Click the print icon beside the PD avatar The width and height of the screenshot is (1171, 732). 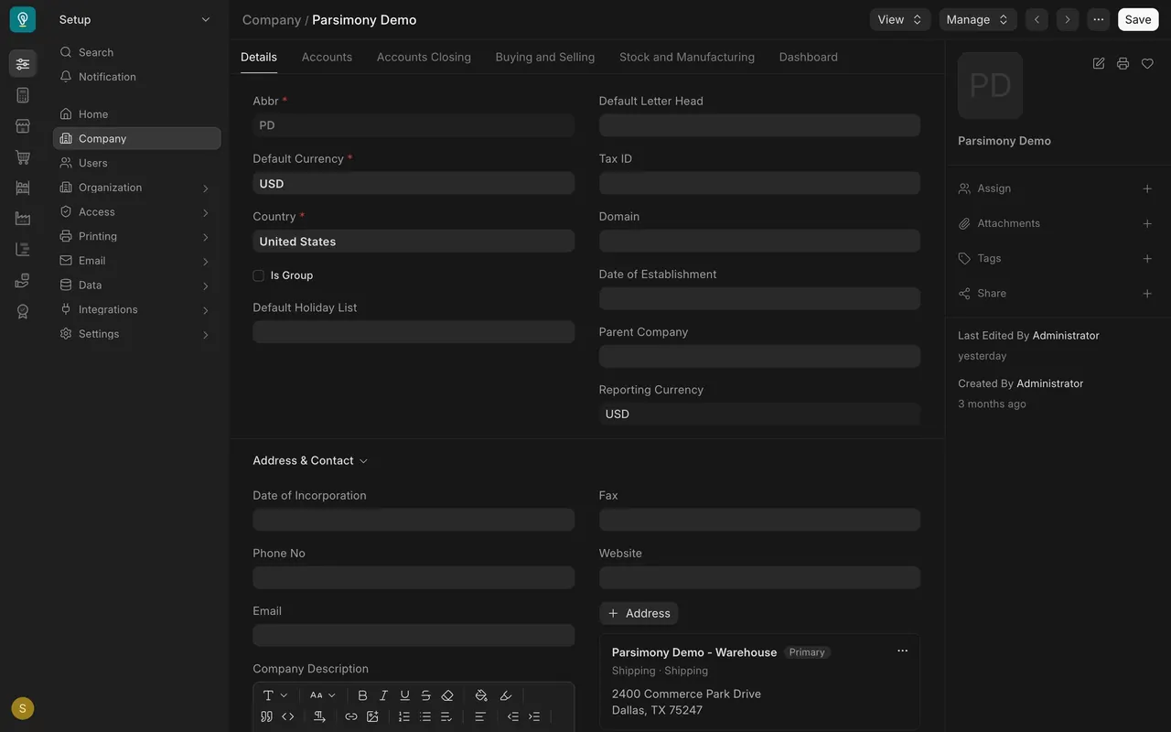(1123, 63)
